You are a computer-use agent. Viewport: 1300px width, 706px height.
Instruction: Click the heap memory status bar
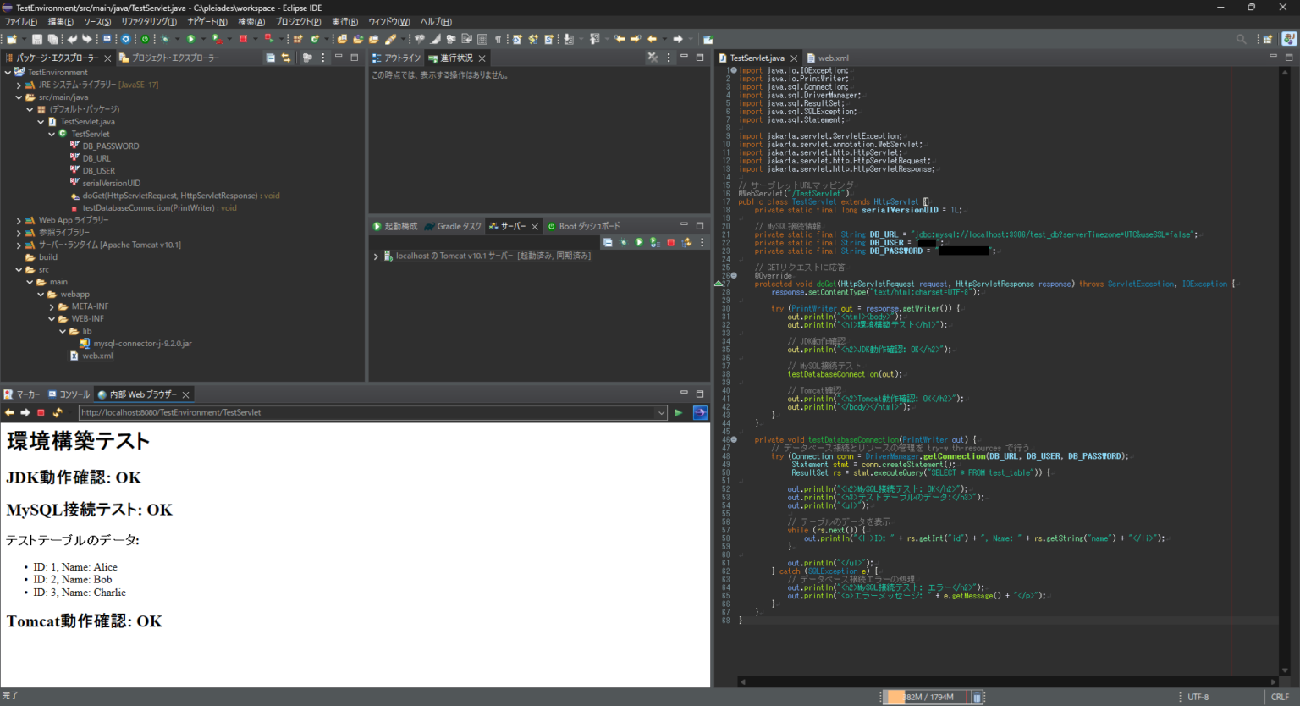point(928,698)
